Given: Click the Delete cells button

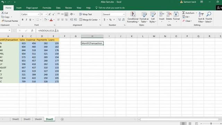Looking at the screenshot, I should (x=169, y=17).
